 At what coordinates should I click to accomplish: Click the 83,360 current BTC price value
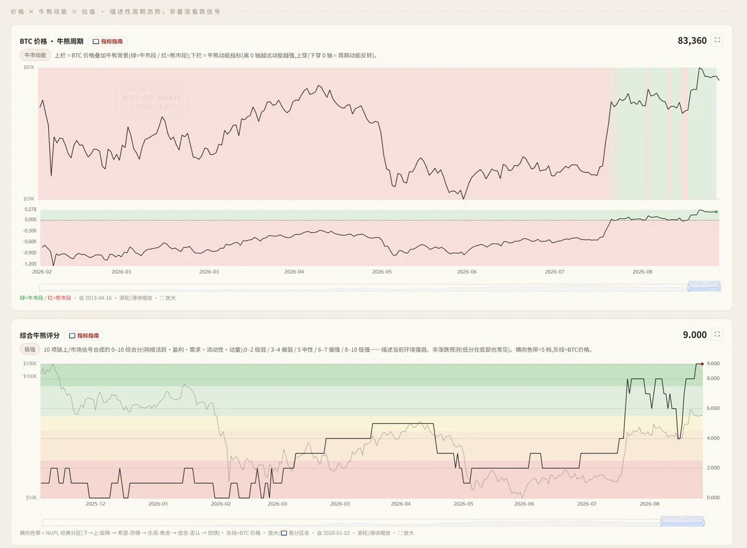coord(692,40)
